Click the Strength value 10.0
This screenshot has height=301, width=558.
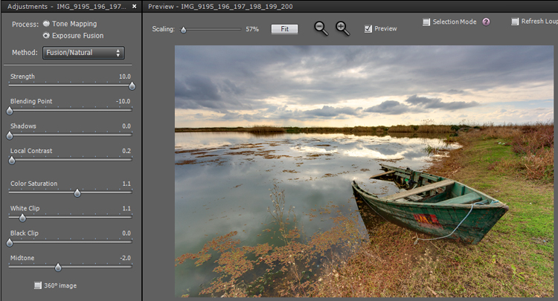point(125,77)
